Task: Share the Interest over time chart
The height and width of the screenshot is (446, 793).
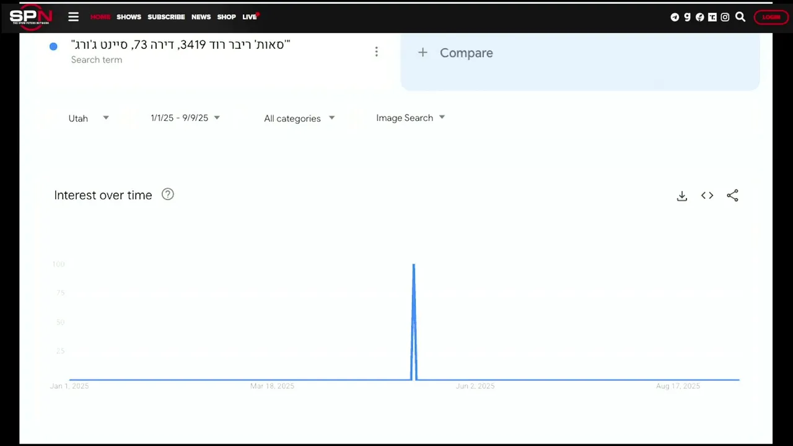Action: (732, 196)
